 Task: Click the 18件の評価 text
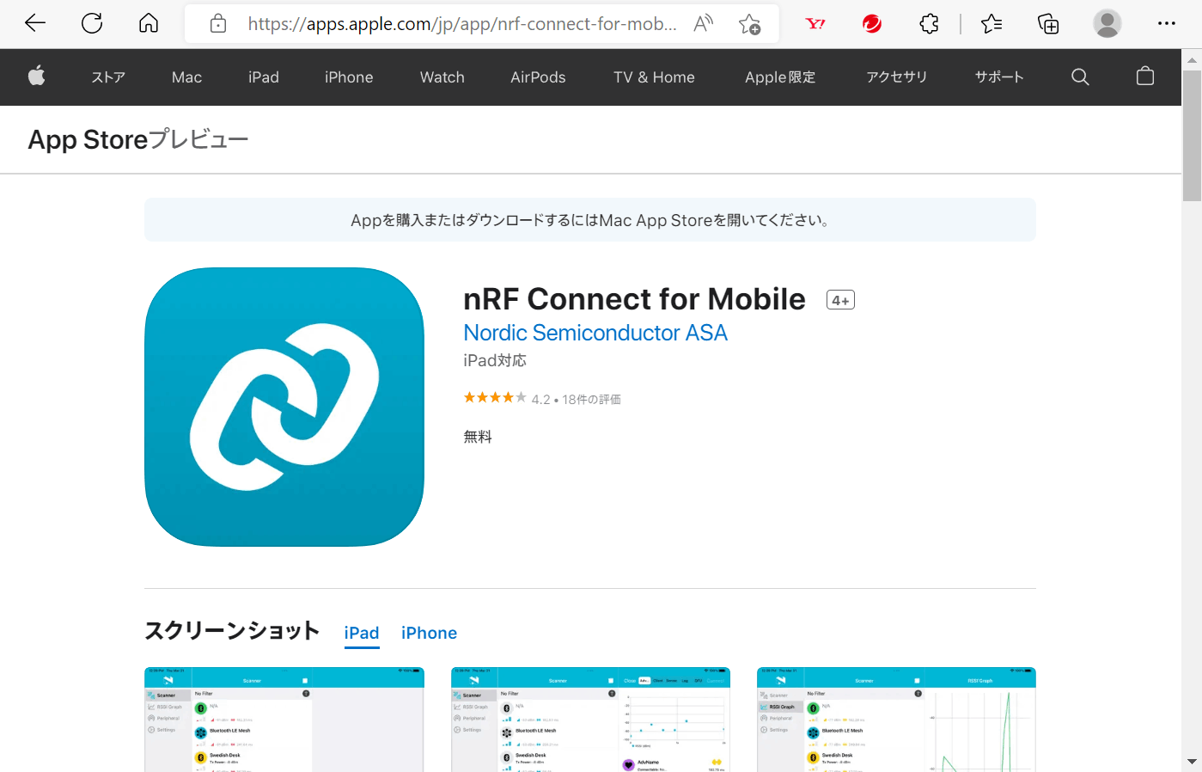pyautogui.click(x=592, y=400)
